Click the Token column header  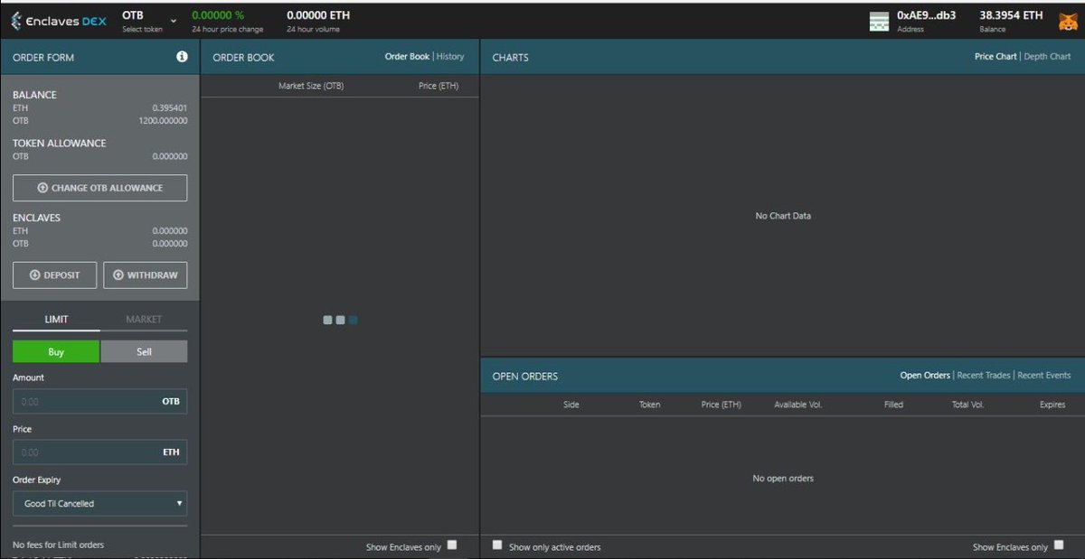(x=649, y=405)
